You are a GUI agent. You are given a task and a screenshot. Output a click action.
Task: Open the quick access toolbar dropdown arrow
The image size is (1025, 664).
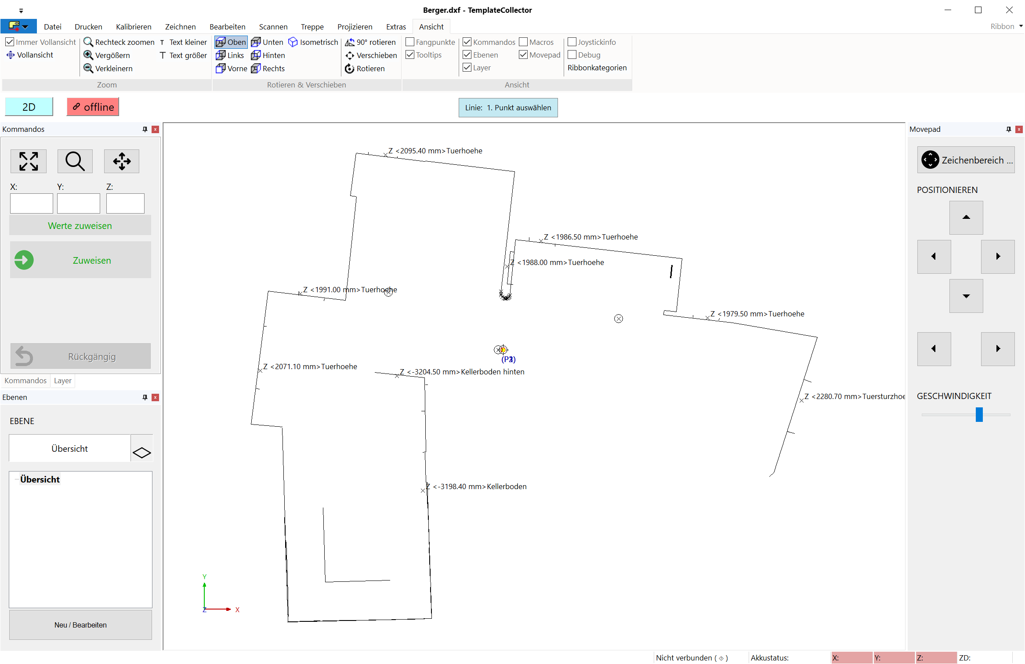pos(21,10)
